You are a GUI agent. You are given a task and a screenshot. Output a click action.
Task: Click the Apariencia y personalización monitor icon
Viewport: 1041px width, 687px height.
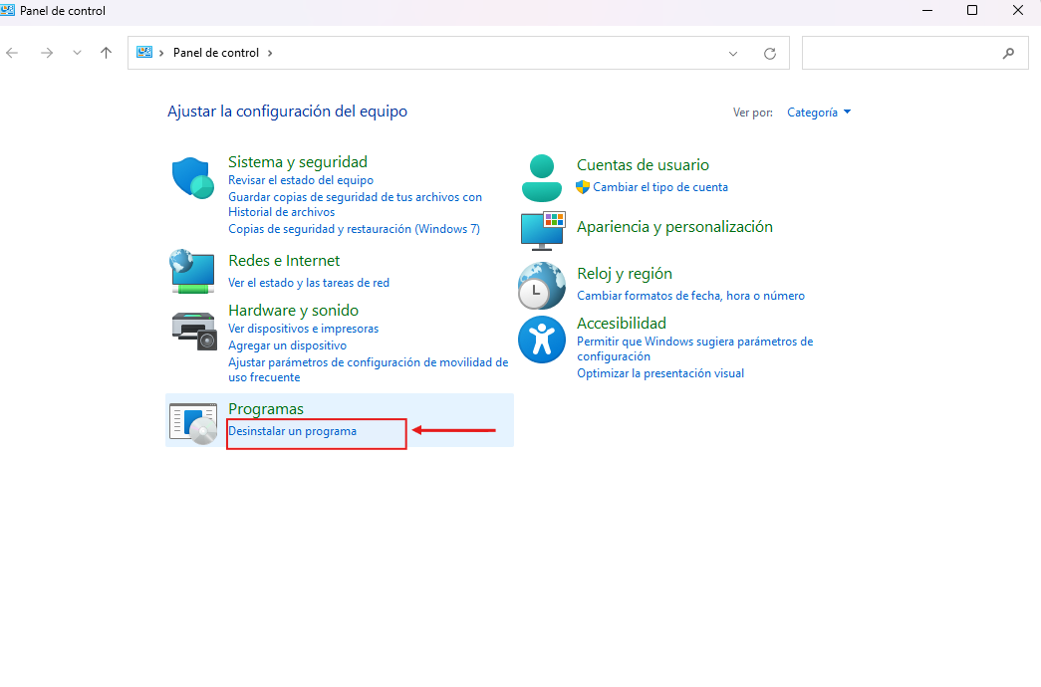click(542, 231)
